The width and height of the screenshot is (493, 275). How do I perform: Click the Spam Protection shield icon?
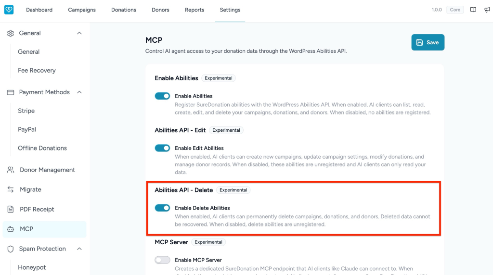tap(11, 249)
